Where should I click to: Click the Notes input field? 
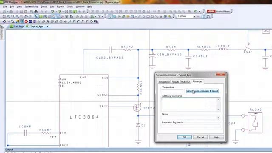(x=189, y=118)
